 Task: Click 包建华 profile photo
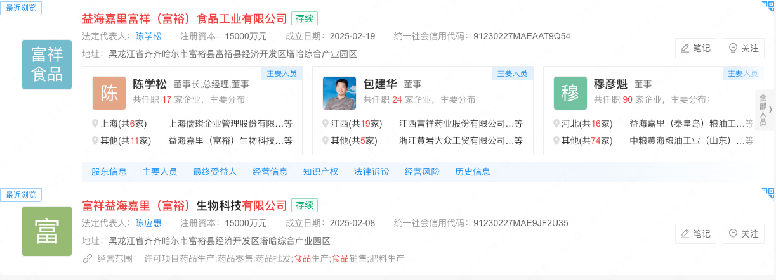tap(339, 93)
